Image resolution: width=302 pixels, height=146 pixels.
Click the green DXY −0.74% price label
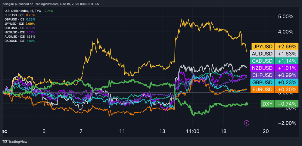pos(279,104)
